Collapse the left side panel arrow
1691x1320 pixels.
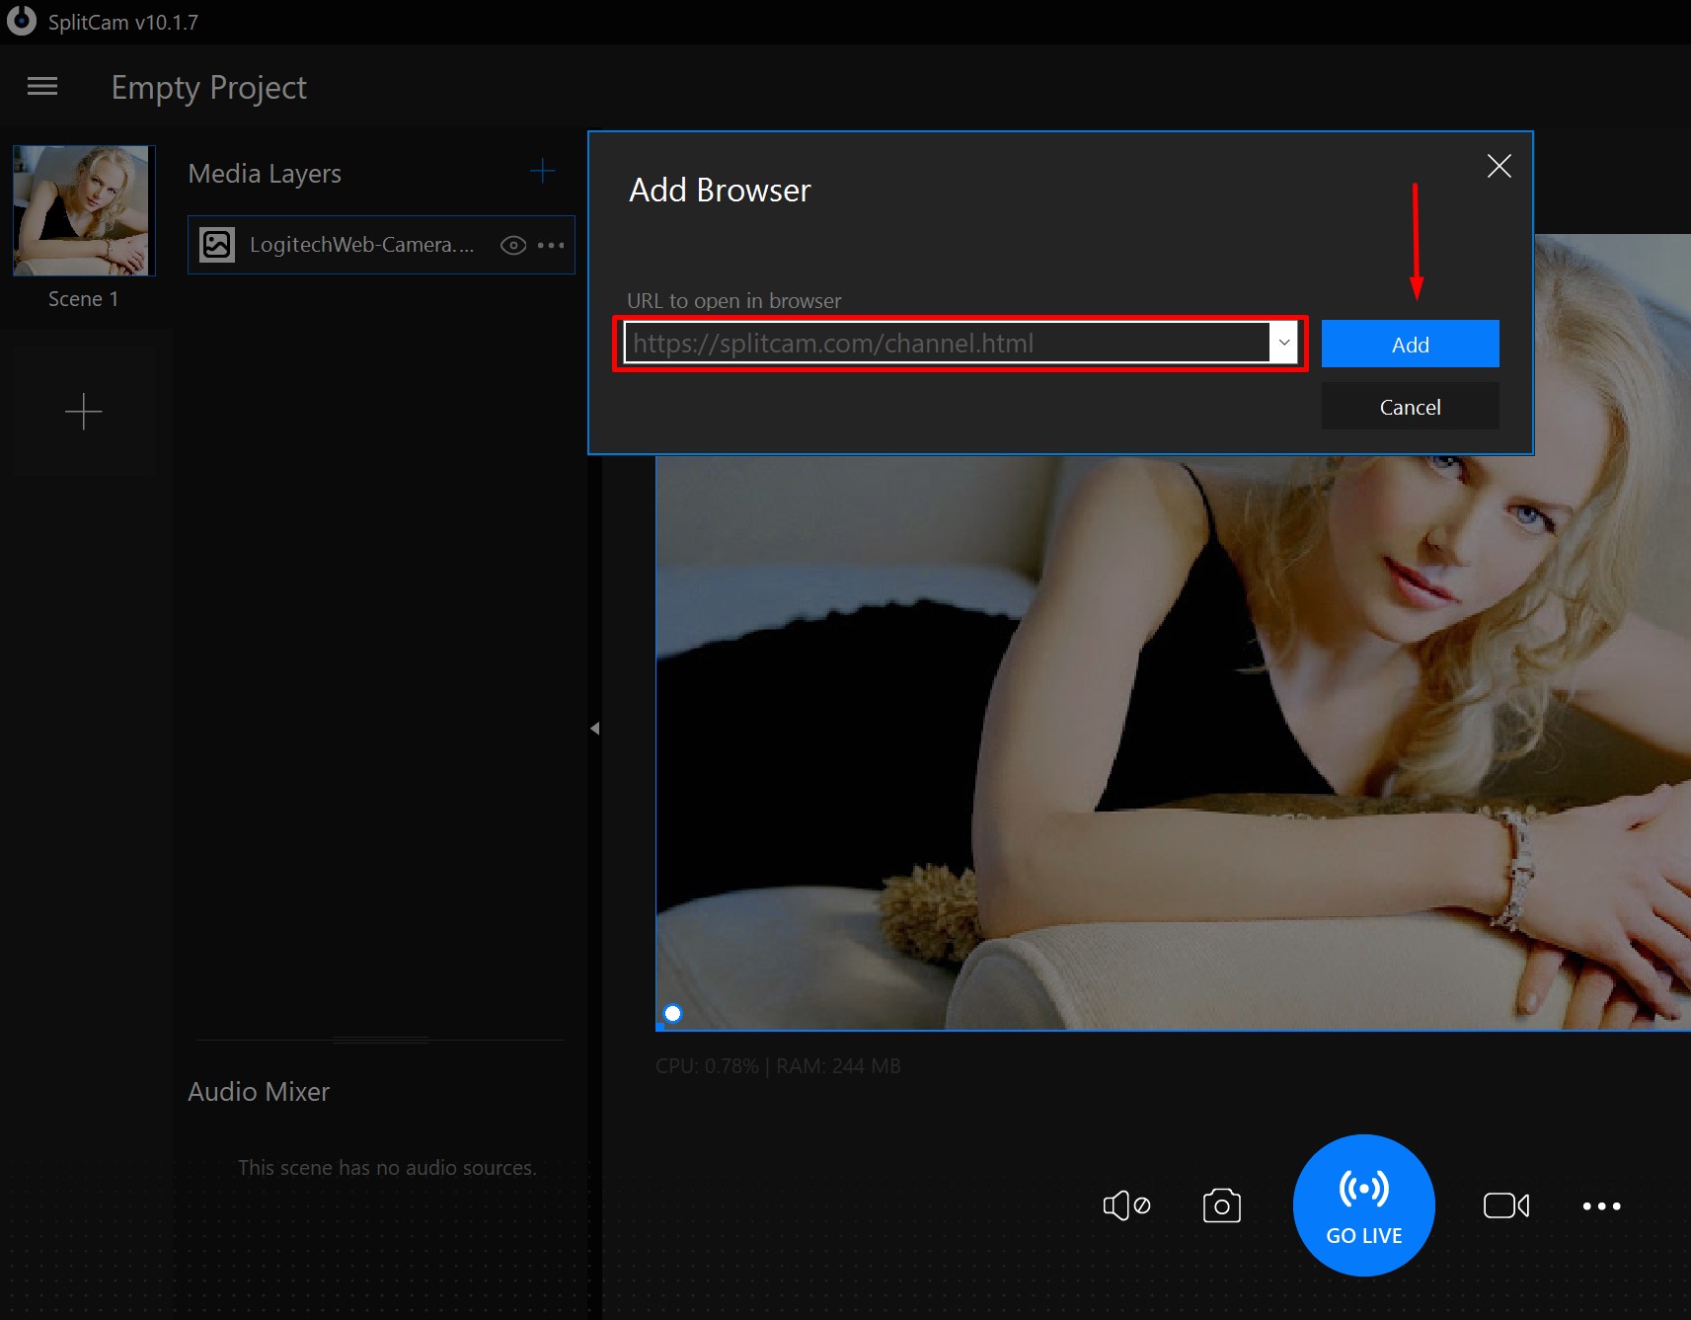pos(594,729)
